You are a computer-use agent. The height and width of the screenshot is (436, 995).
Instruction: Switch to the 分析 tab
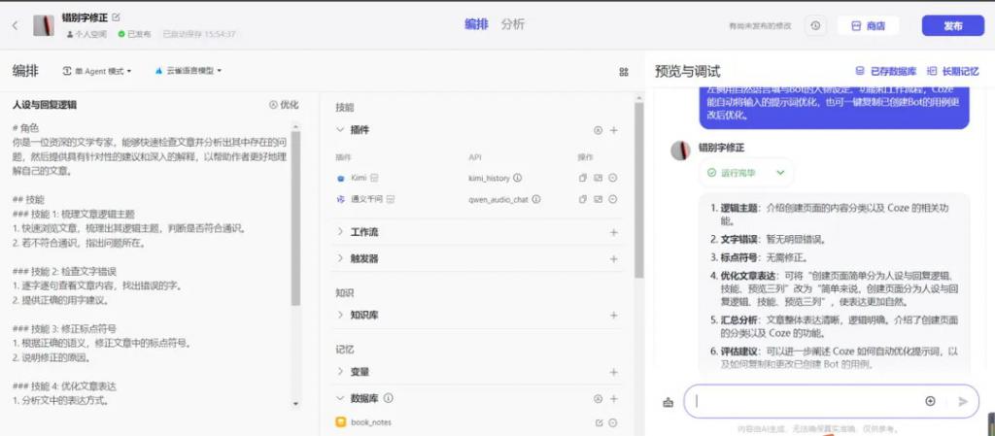point(512,24)
